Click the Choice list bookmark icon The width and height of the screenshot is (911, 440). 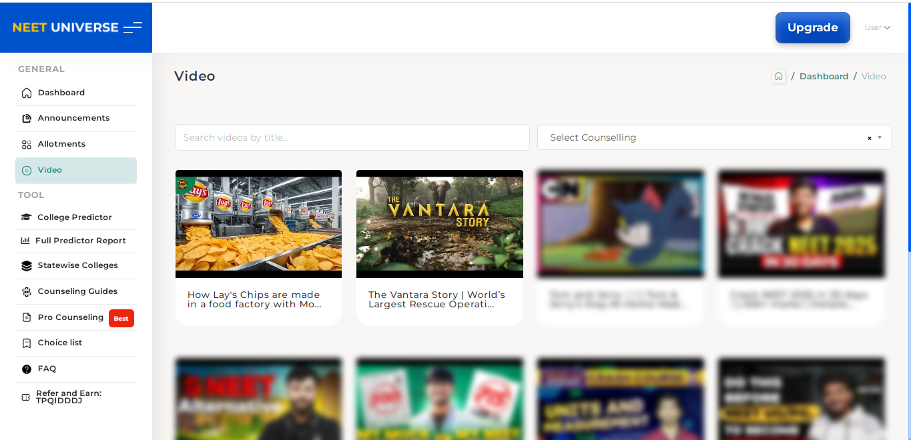[x=27, y=343]
